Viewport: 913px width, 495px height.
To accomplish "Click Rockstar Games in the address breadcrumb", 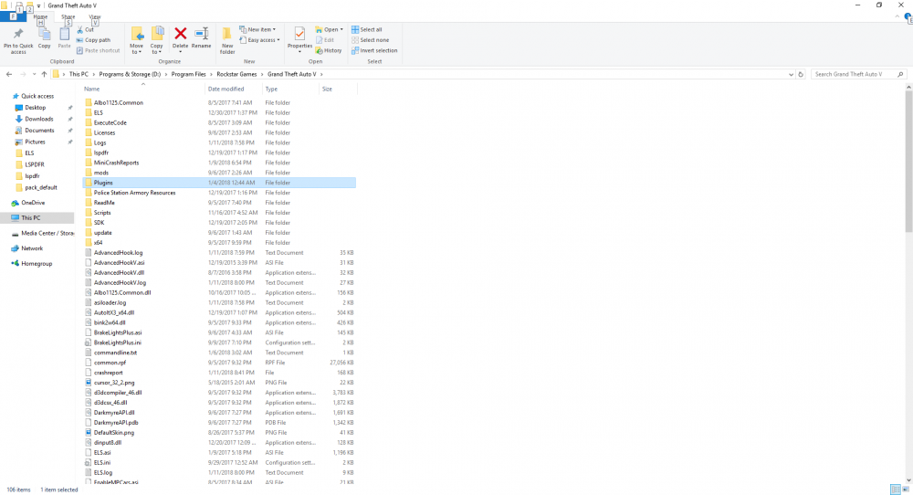I will (236, 75).
